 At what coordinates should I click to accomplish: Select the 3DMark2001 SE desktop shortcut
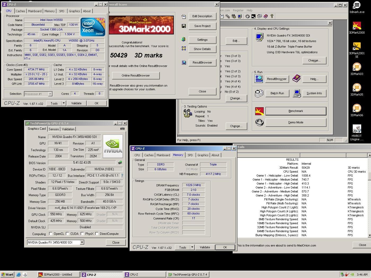pos(356,50)
